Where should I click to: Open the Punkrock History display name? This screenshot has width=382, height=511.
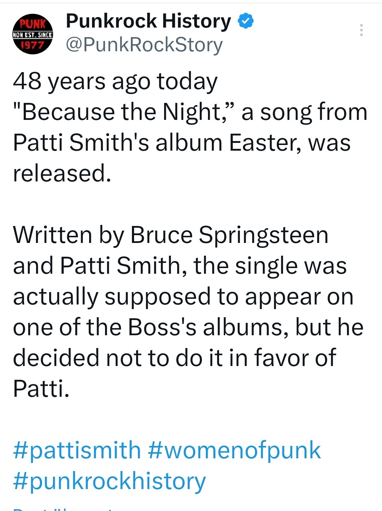pos(148,21)
